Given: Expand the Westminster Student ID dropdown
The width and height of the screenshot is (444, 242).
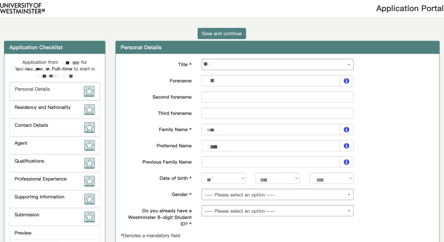Looking at the screenshot, I should pos(277,211).
